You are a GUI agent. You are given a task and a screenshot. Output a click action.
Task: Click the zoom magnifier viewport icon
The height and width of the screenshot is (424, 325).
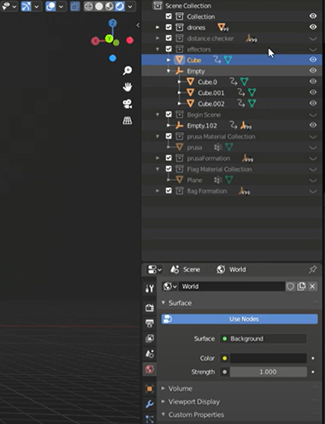click(127, 70)
